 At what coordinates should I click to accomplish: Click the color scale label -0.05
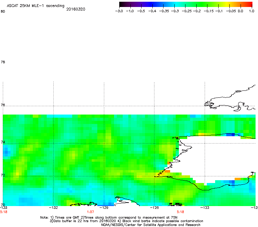(x=231, y=11)
